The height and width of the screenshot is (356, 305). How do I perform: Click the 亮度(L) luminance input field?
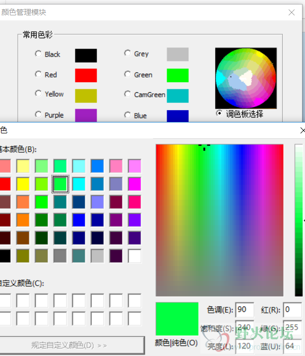245,346
